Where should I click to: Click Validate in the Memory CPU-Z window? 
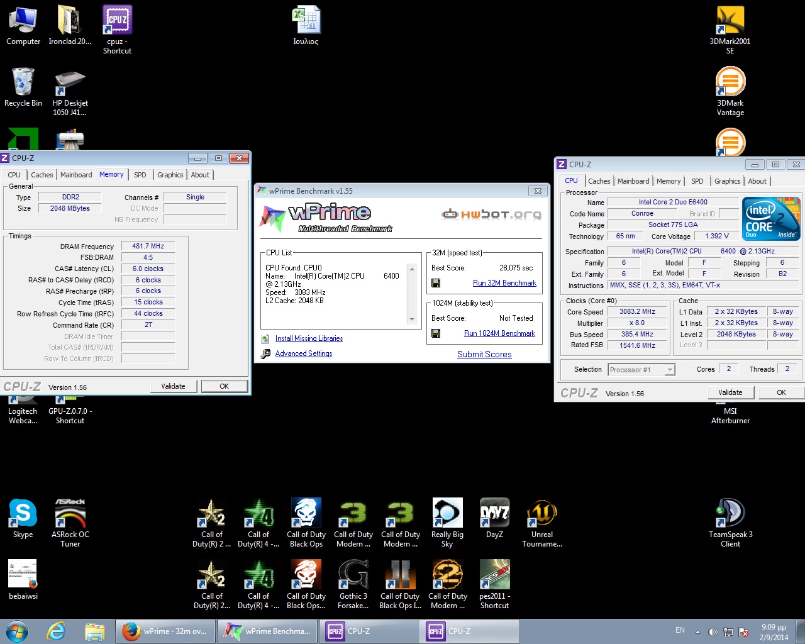(173, 386)
